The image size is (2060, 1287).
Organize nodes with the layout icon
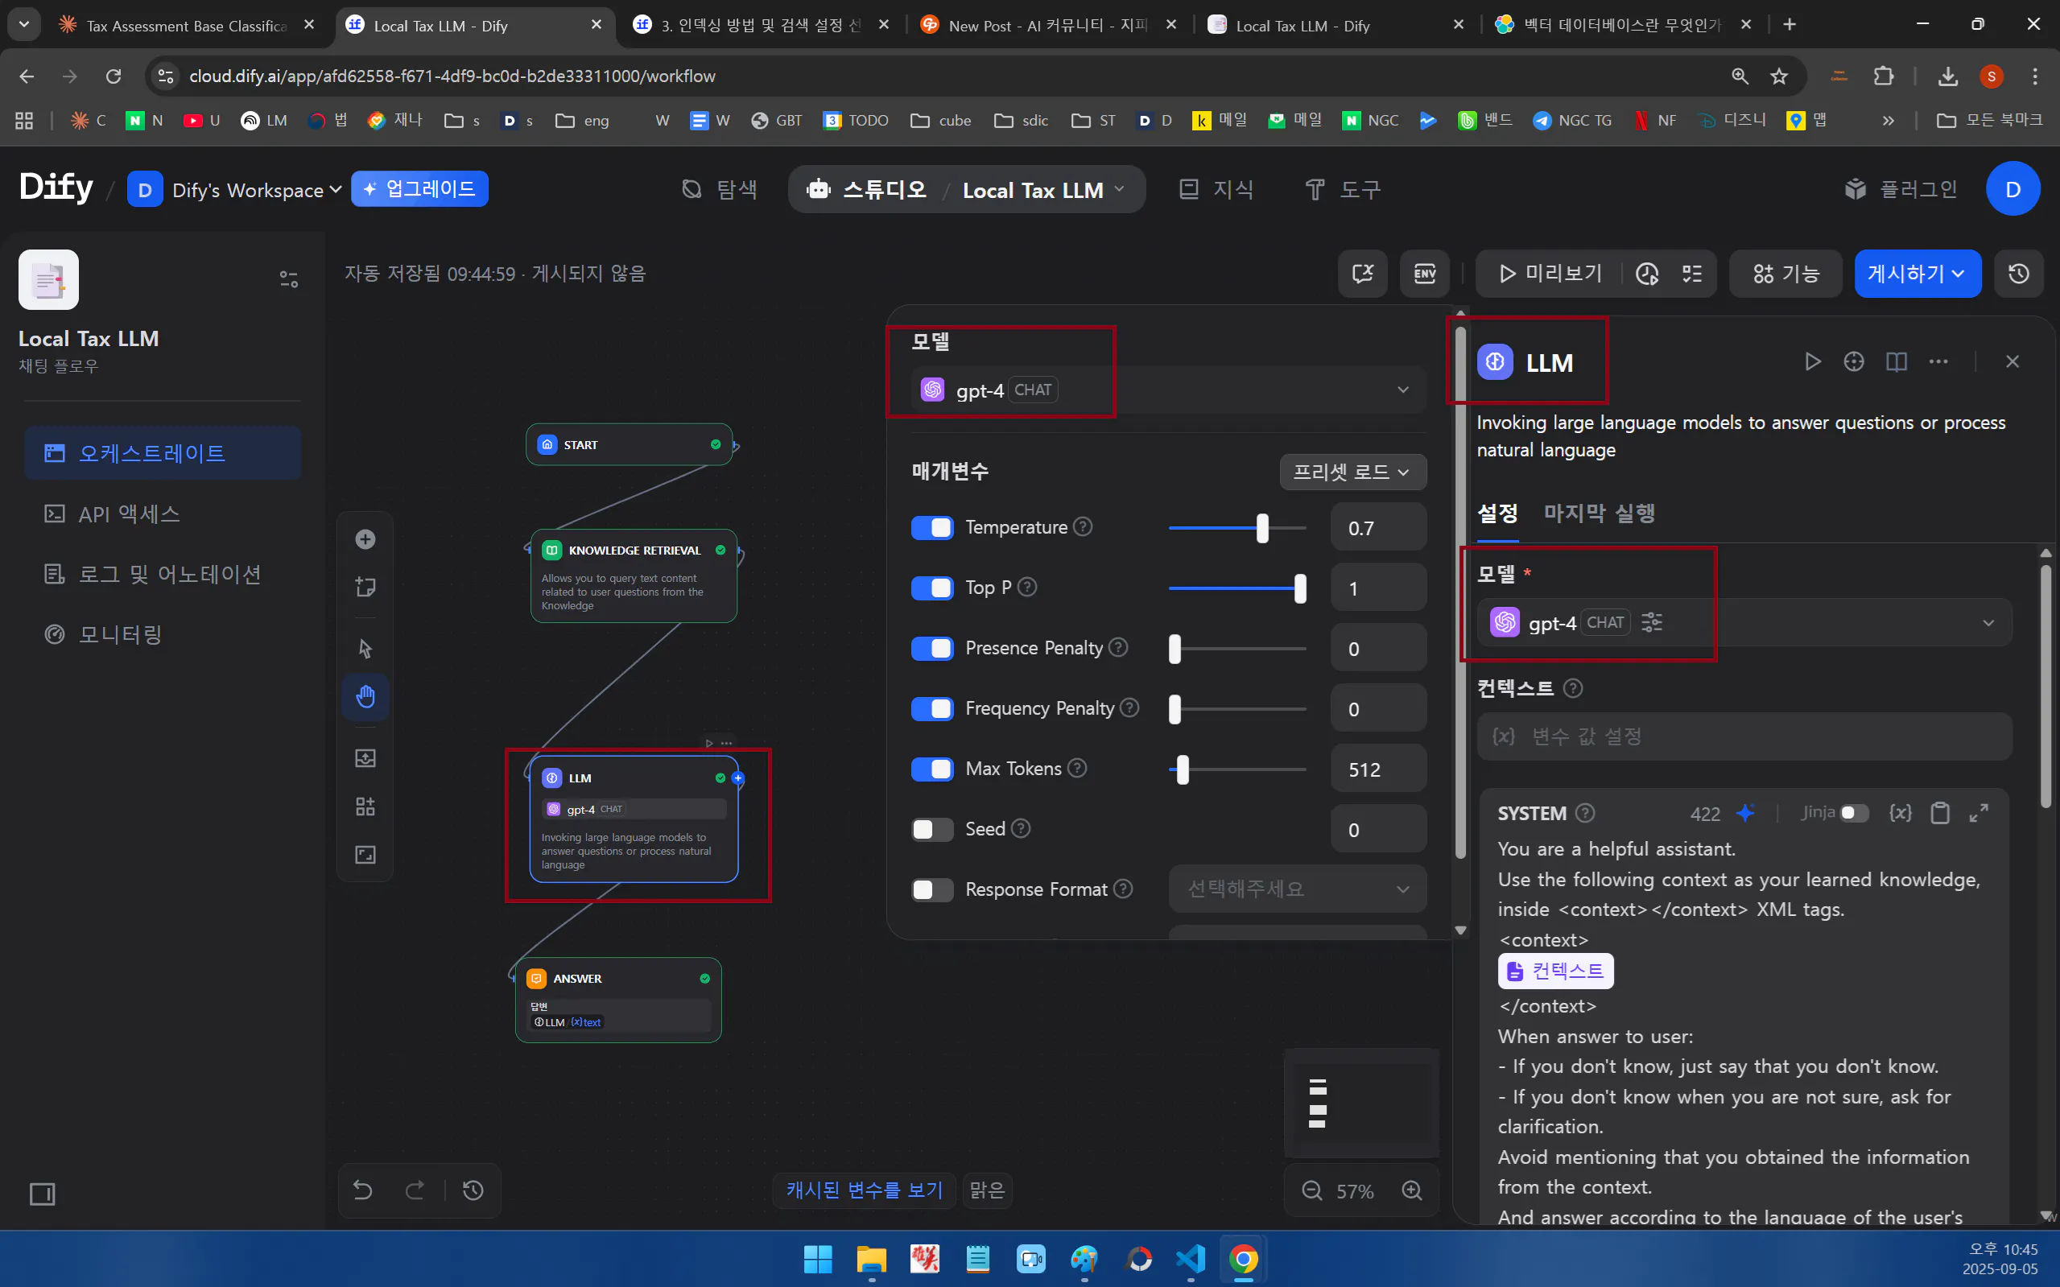click(x=365, y=806)
